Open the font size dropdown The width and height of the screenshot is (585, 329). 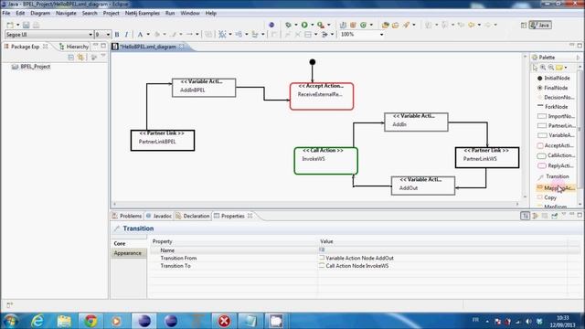[x=108, y=35]
